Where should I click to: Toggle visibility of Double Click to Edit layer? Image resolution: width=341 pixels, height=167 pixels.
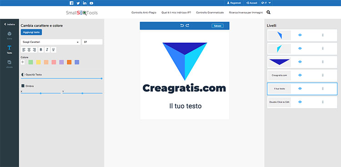tap(300, 102)
